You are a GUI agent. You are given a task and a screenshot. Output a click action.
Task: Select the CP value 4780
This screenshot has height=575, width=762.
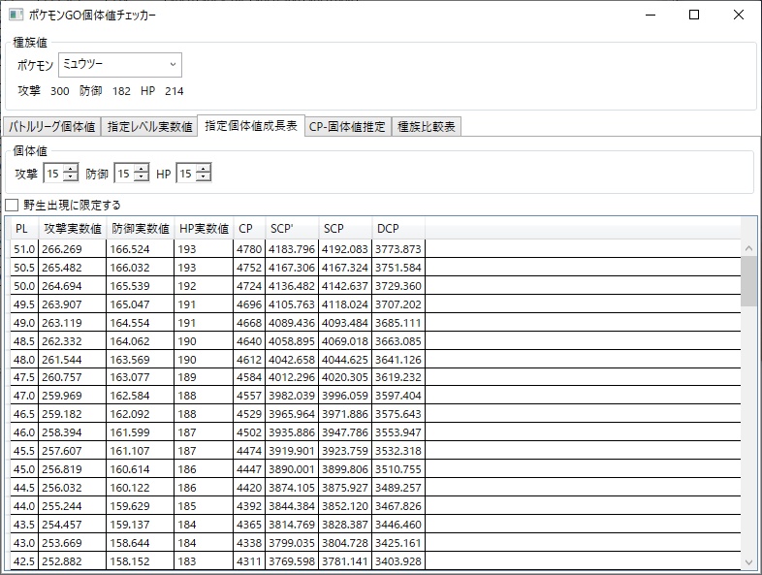click(249, 249)
